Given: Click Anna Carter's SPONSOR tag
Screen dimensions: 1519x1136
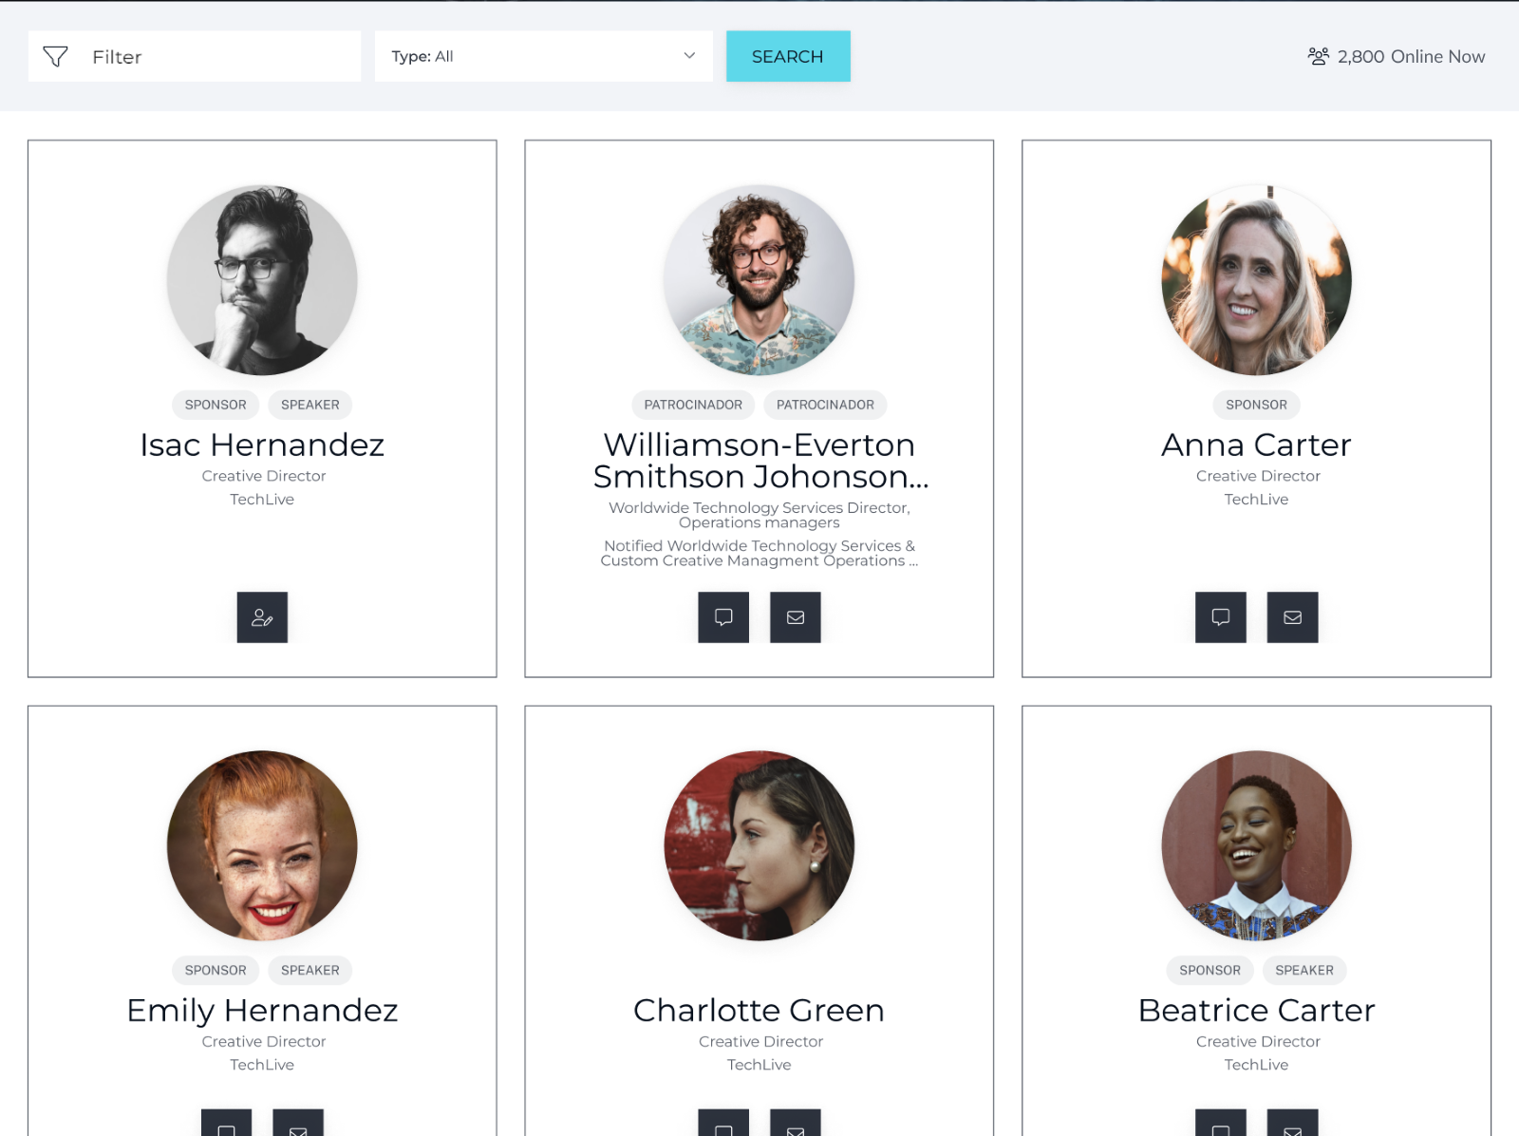Looking at the screenshot, I should click(1257, 405).
